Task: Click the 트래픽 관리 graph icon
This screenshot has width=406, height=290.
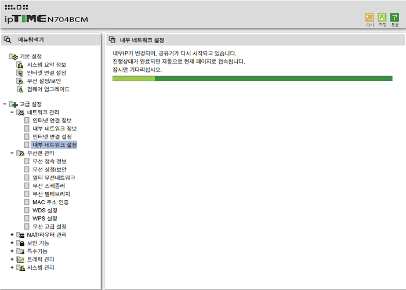Action: [x=20, y=259]
